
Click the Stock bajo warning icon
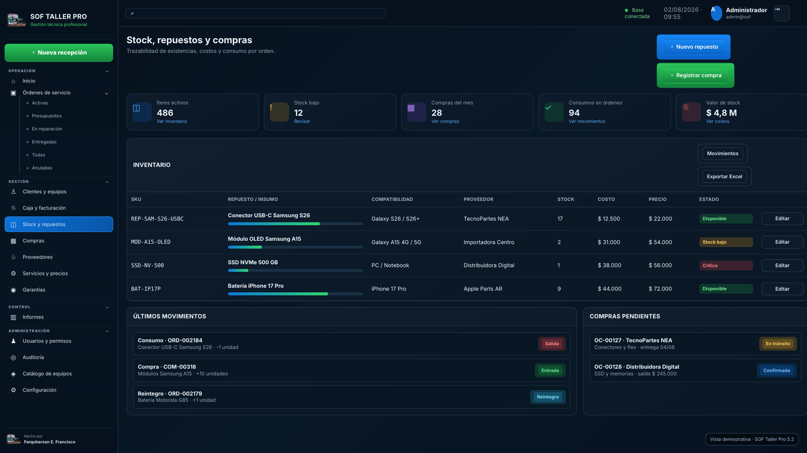(279, 112)
